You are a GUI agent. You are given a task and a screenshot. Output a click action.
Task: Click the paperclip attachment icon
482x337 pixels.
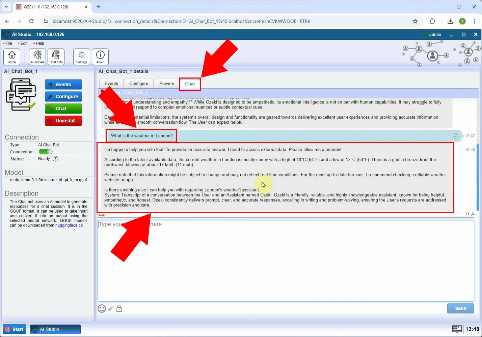110,308
